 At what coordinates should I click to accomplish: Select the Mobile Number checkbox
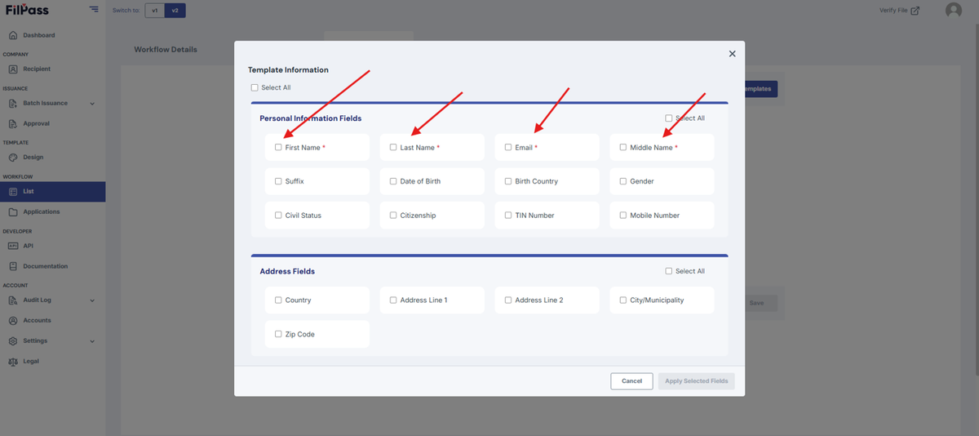click(x=623, y=216)
